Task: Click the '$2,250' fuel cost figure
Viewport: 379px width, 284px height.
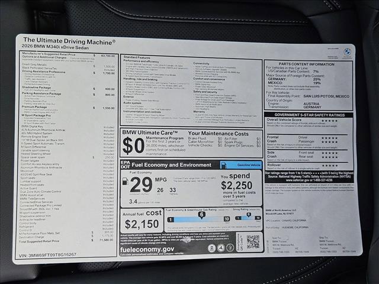Action: (x=237, y=186)
